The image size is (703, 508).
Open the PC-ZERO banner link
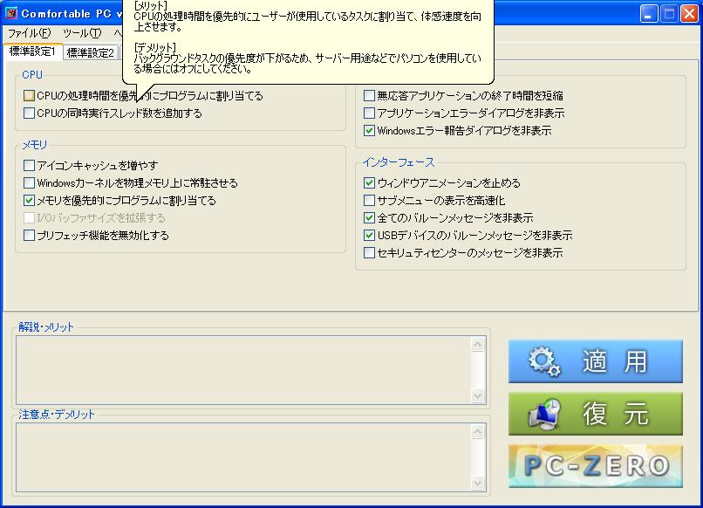click(596, 466)
